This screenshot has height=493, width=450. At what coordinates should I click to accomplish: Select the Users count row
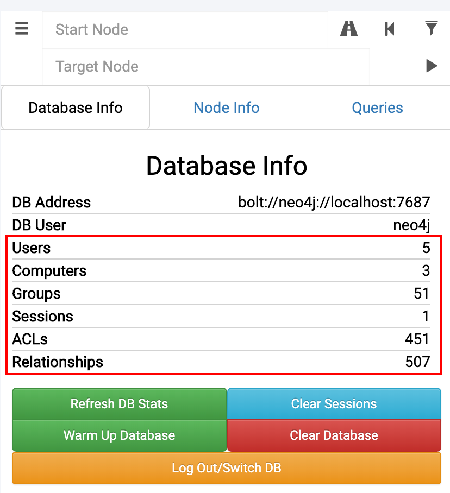(221, 248)
